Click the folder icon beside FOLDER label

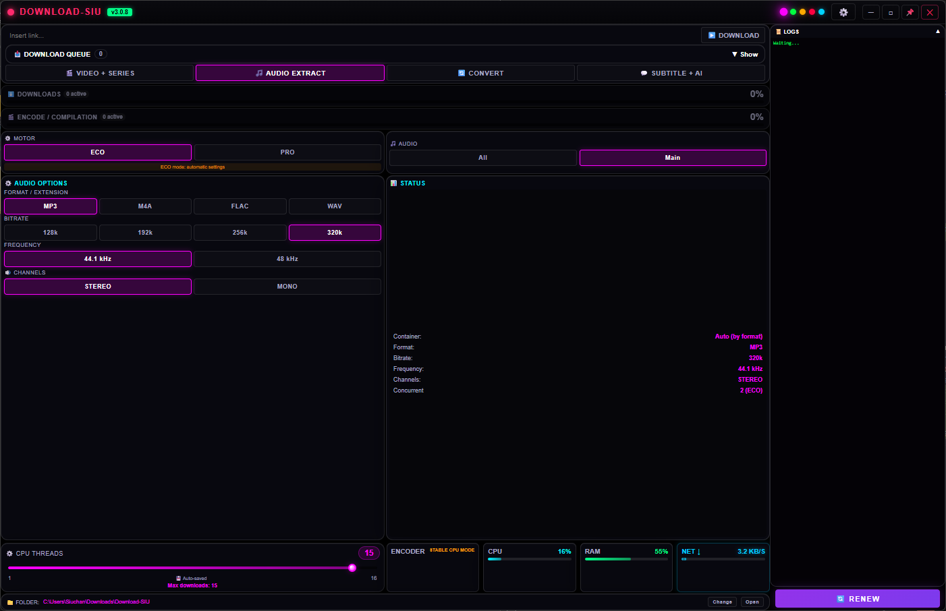point(10,602)
